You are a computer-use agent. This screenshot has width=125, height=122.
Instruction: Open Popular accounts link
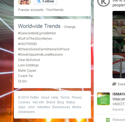click(x=31, y=10)
